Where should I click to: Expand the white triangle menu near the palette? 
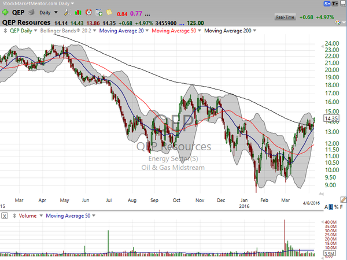point(344,23)
